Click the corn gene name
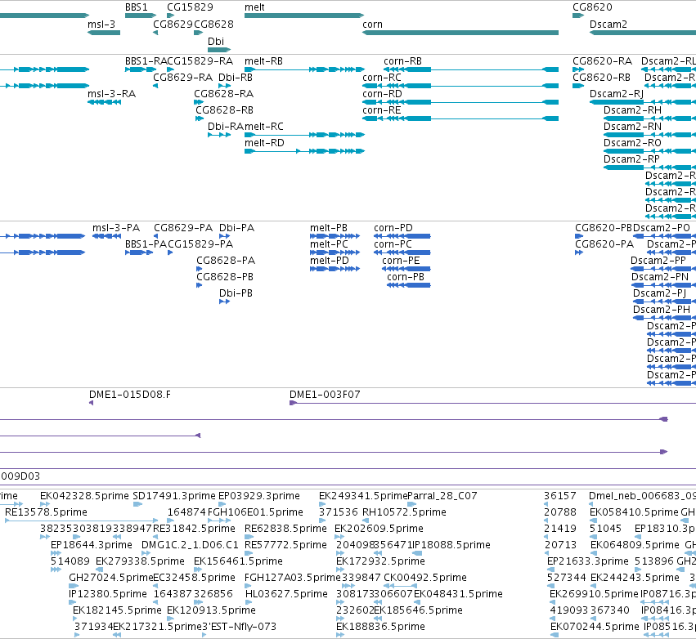This screenshot has height=639, width=696. [x=372, y=25]
